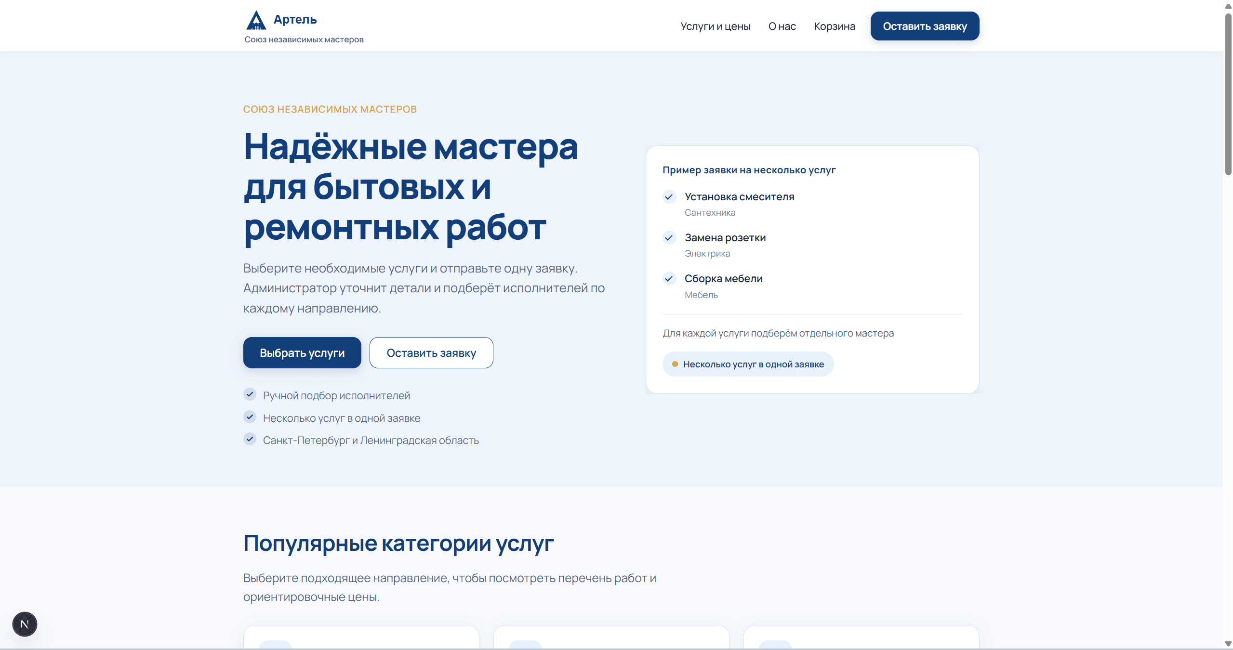
Task: Click Санкт-Петербург и Ленинградская область text
Action: coord(371,440)
